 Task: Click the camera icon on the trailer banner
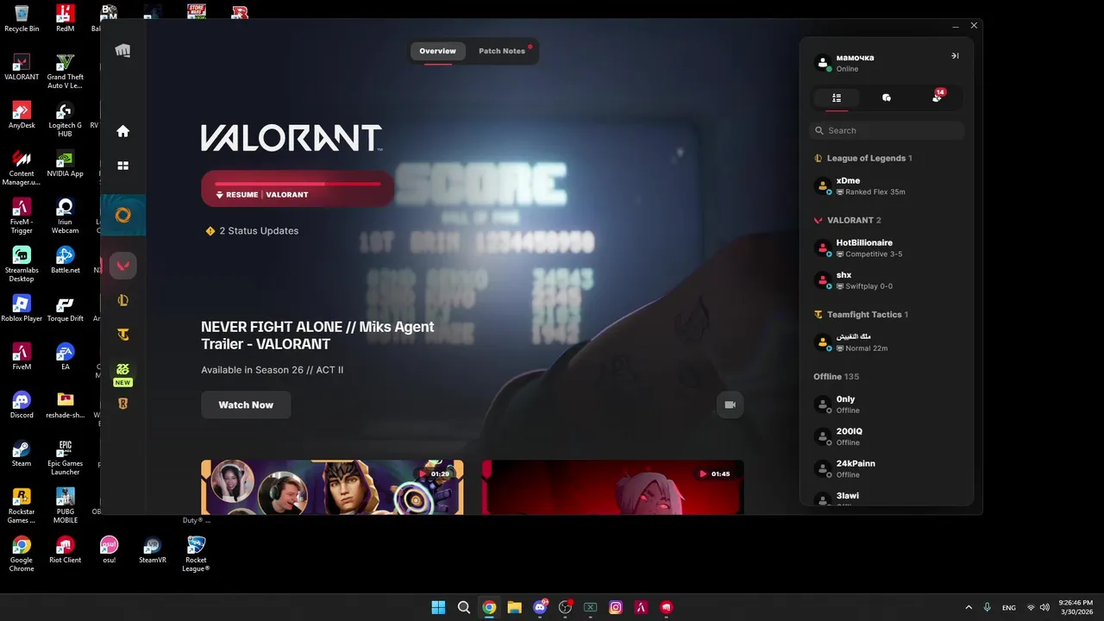point(731,405)
